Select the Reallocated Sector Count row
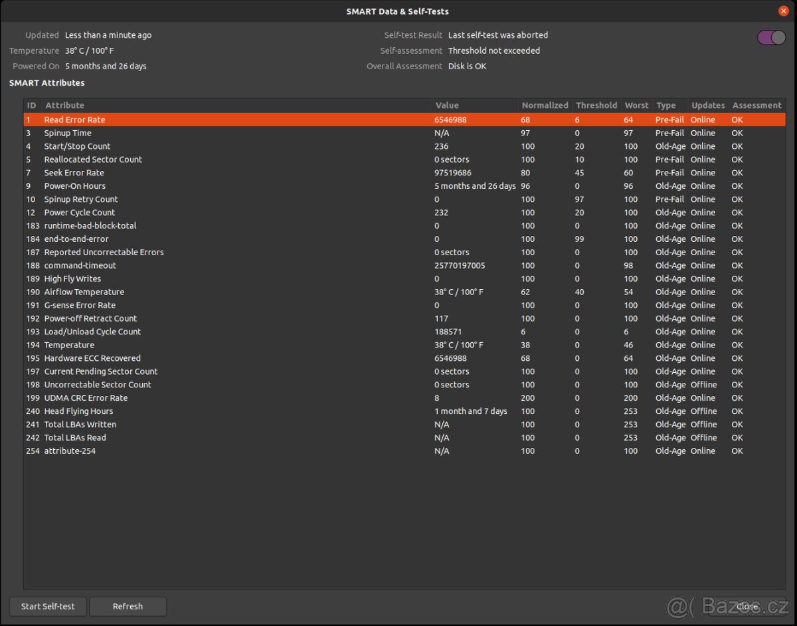Viewport: 797px width, 626px height. pos(93,159)
